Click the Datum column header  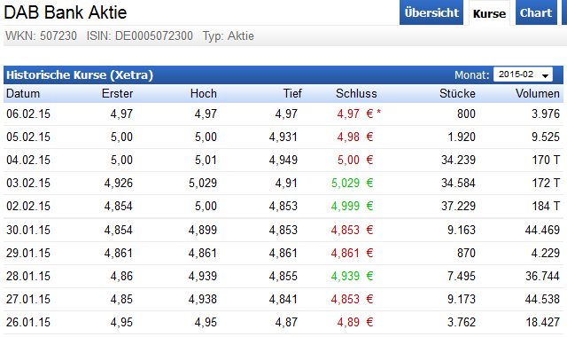[x=23, y=94]
